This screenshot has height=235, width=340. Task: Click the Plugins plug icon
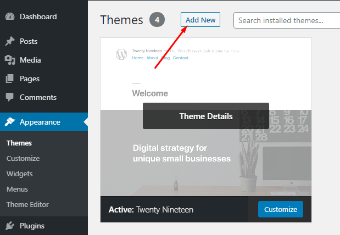[10, 226]
